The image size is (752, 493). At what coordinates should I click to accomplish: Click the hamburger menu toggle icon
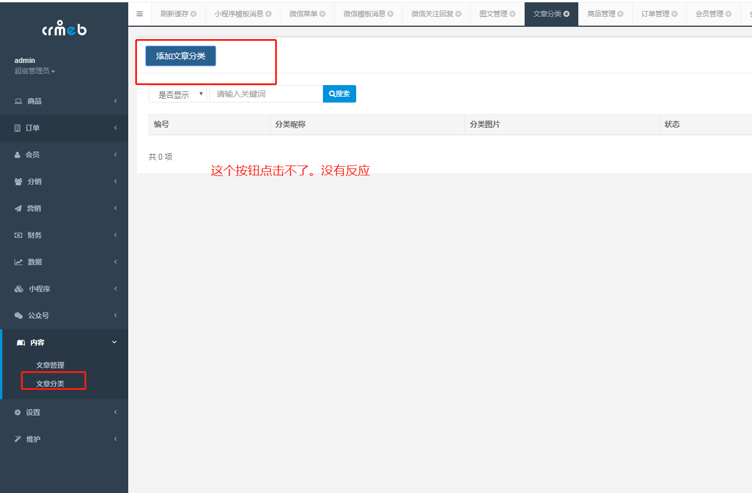point(139,13)
